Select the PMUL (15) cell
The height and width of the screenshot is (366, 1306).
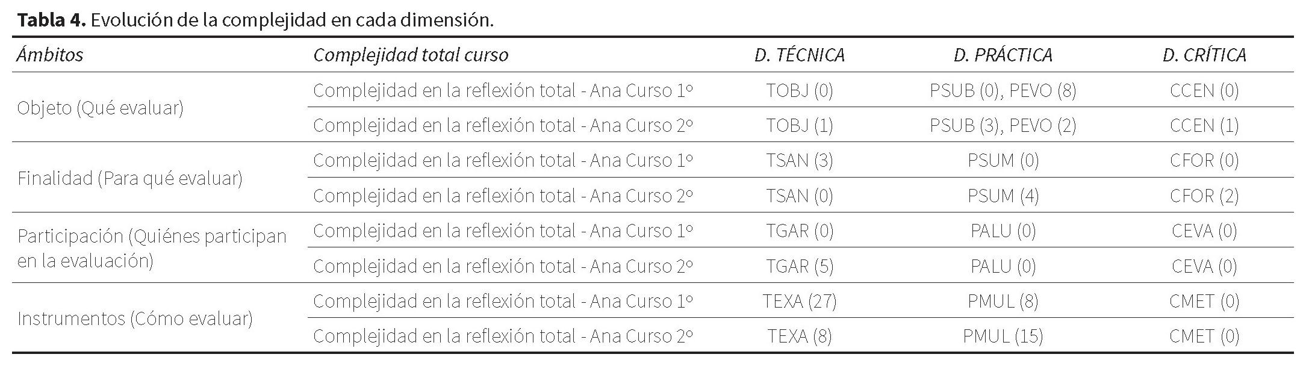(x=1003, y=336)
